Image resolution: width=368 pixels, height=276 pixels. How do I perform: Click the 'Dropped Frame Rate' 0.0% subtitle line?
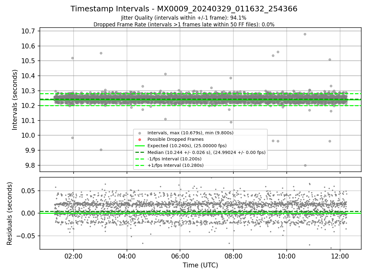pyautogui.click(x=184, y=24)
